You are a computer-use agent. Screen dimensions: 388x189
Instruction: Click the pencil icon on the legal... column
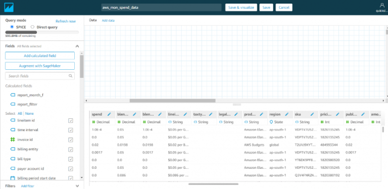(236, 114)
